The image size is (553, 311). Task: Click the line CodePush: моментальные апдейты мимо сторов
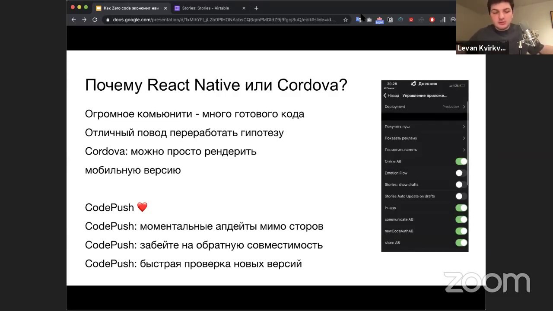[x=204, y=226]
